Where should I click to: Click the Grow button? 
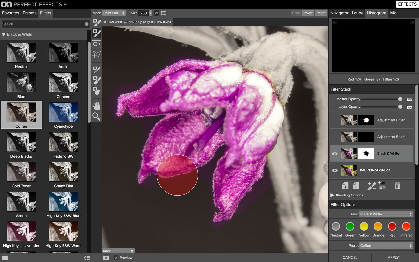(296, 13)
